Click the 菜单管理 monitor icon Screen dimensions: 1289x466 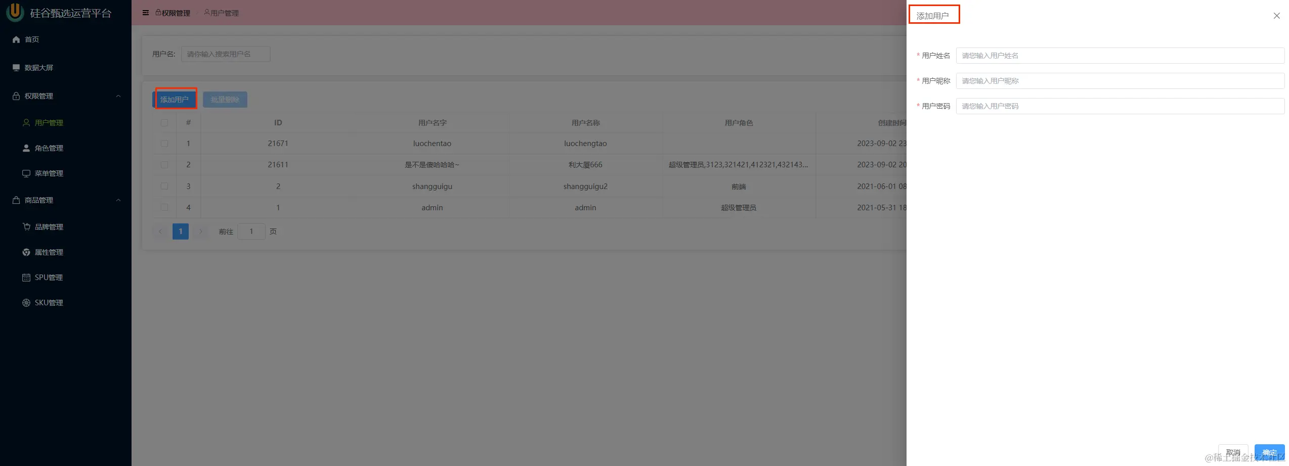[26, 173]
